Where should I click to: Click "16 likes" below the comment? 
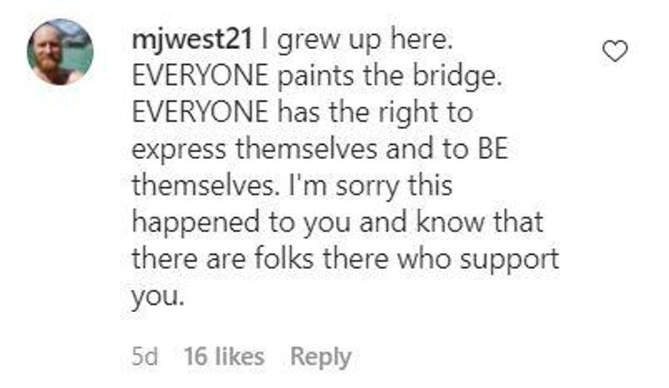coord(223,357)
